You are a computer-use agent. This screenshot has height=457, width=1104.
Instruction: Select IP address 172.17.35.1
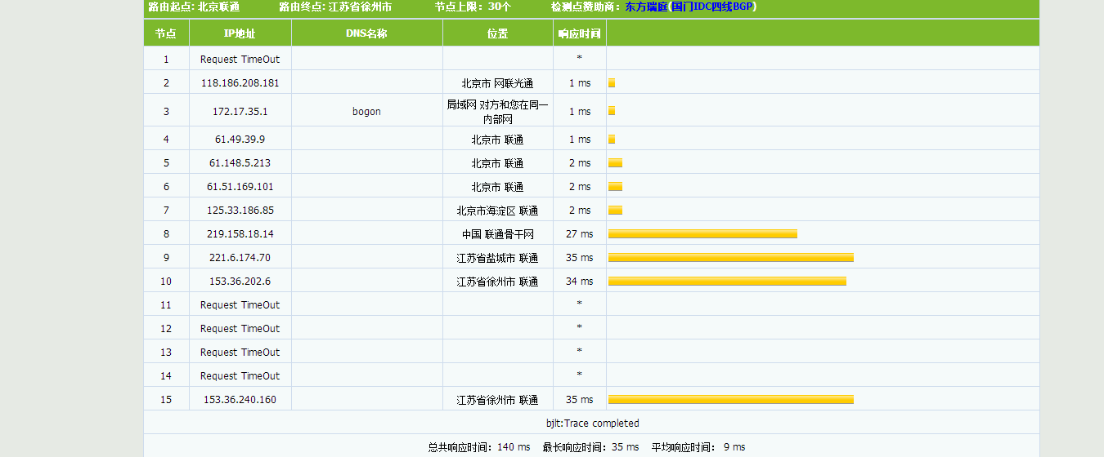pyautogui.click(x=240, y=112)
